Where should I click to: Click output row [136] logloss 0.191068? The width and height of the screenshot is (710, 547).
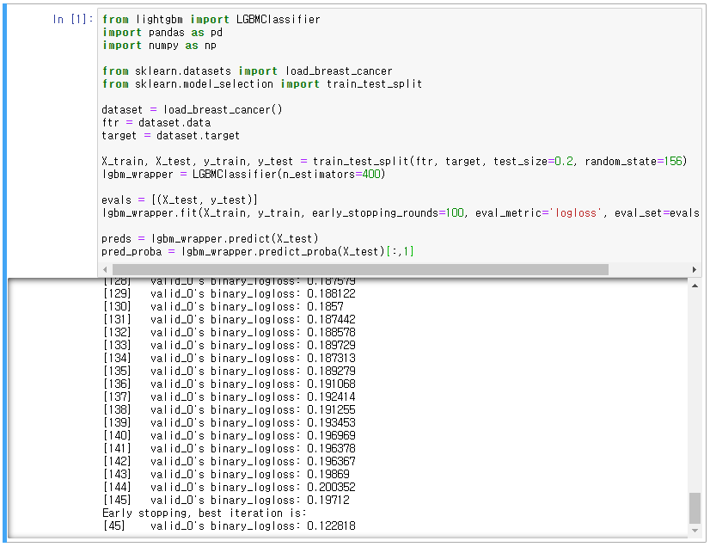[x=230, y=384]
